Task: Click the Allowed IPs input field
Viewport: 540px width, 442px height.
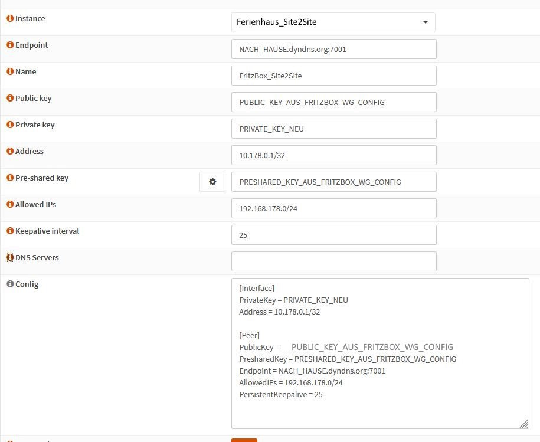Action: [333, 209]
